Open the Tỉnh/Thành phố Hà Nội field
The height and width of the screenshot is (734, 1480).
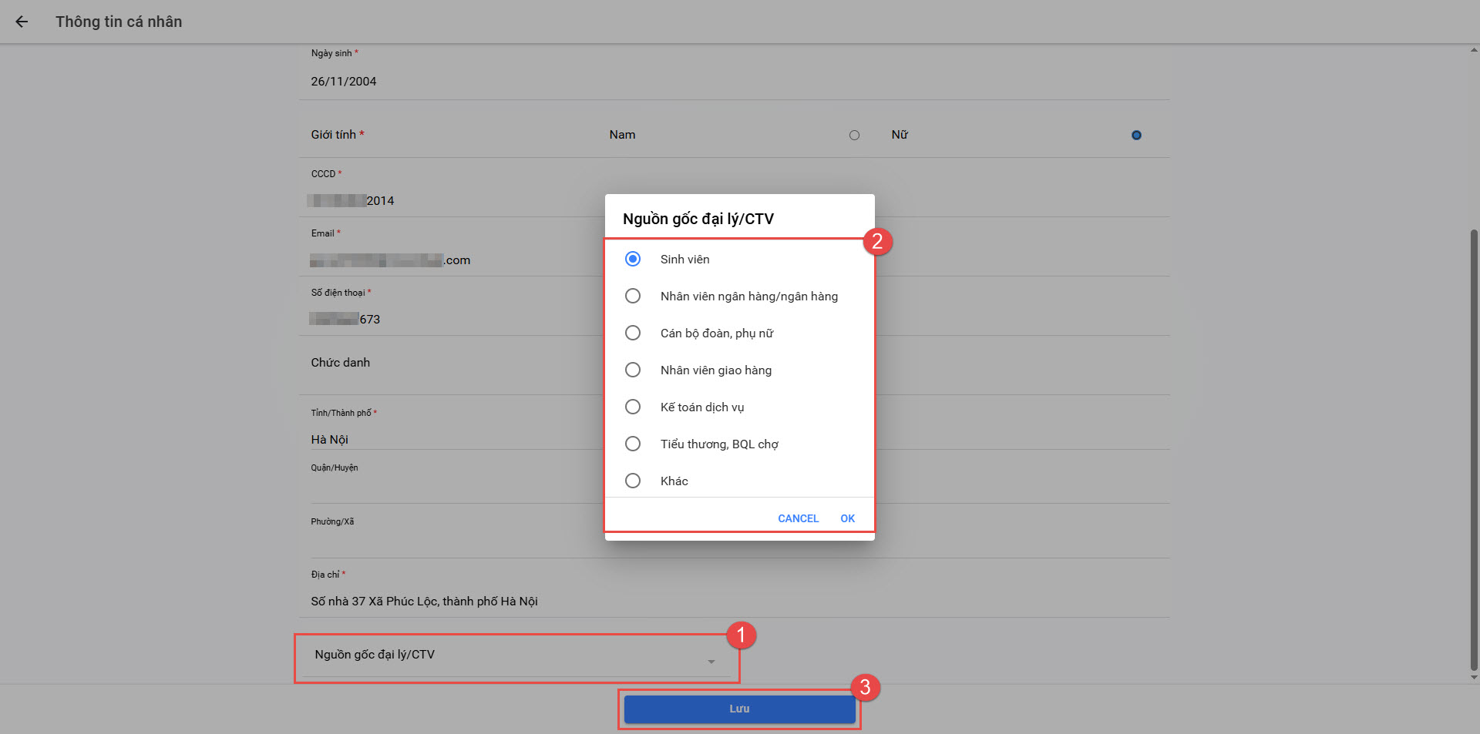455,439
